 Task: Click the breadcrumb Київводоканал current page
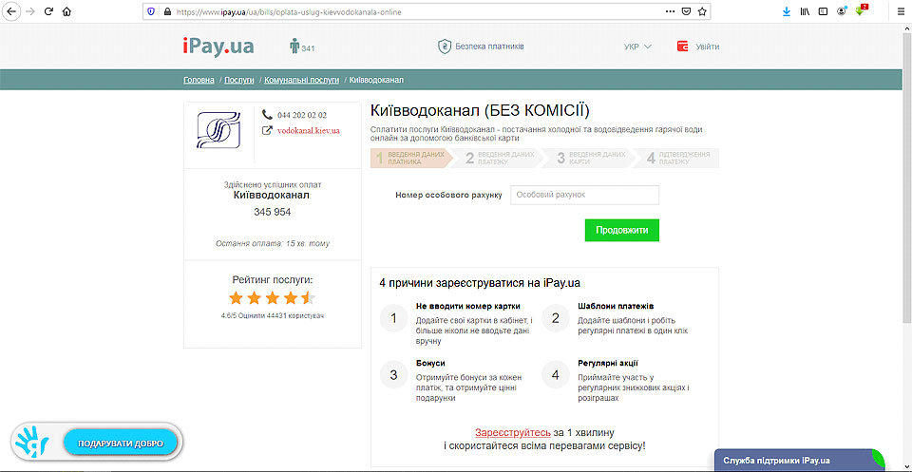[x=377, y=80]
